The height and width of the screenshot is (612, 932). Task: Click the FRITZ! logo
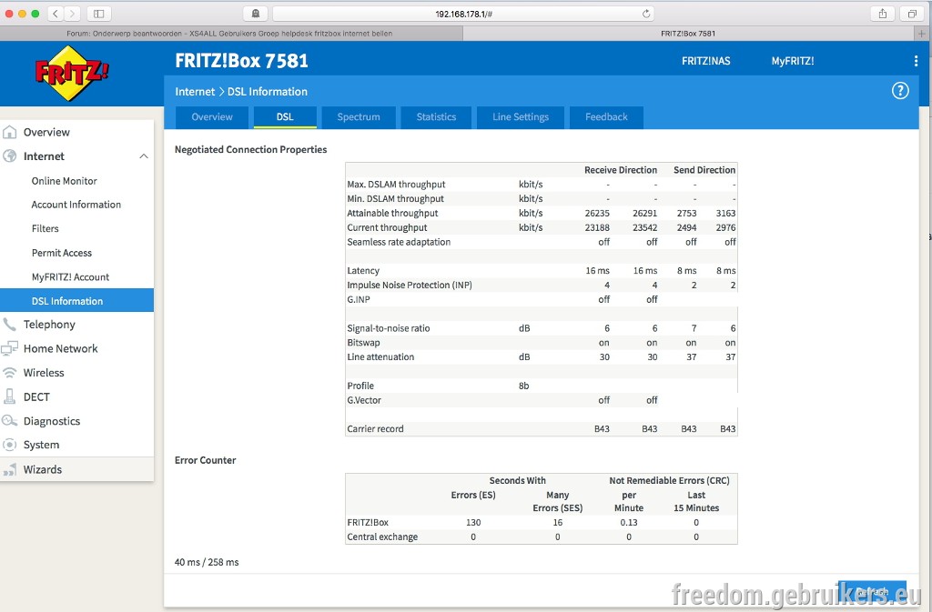72,73
